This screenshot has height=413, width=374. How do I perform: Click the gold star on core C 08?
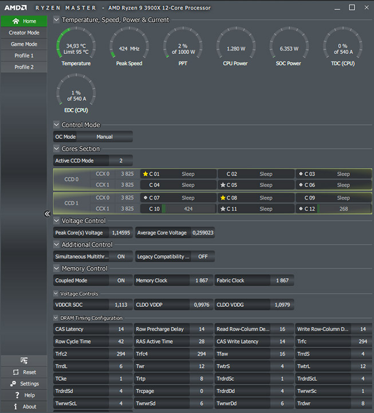pos(223,198)
